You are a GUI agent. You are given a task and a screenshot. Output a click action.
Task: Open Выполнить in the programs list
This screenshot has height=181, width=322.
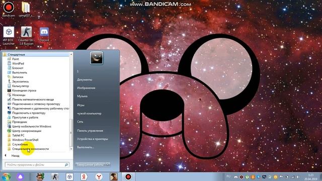click(20, 72)
